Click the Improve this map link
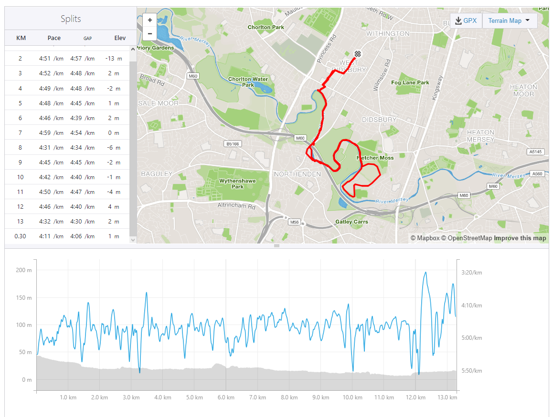The height and width of the screenshot is (417, 553). coord(520,238)
